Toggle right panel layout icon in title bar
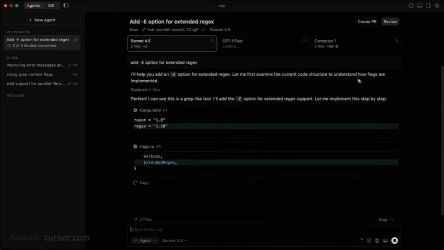This screenshot has height=250, width=444. click(x=428, y=5)
